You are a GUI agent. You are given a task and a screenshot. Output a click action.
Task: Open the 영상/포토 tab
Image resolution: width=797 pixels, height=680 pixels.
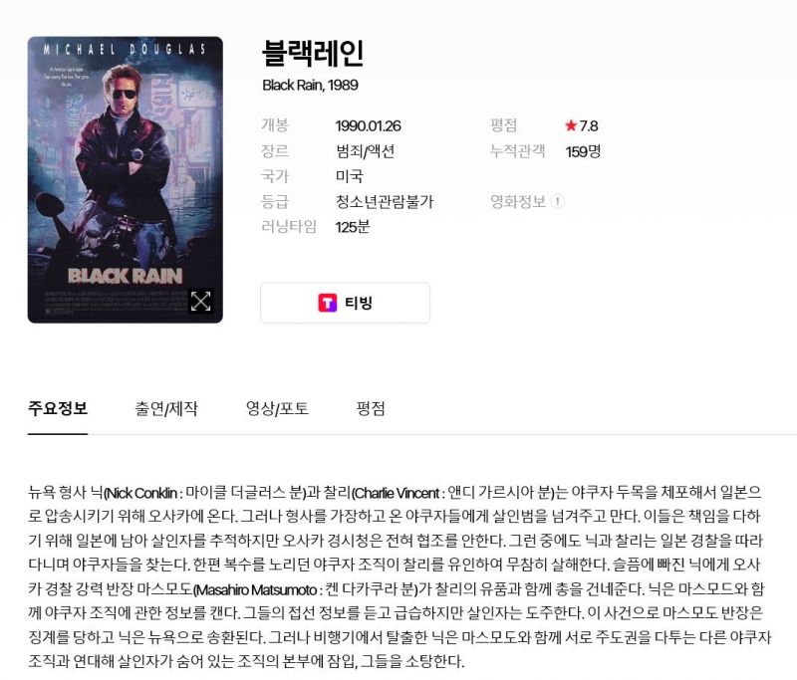tap(277, 409)
